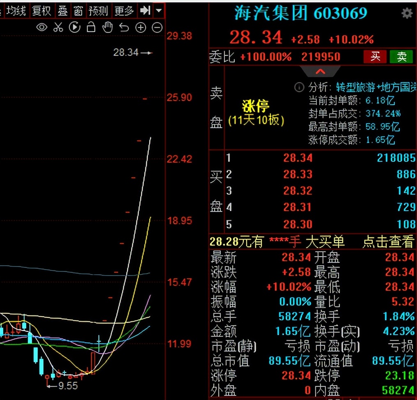Screen dimensions: 417x400
Task: Click the undo arrow icon
Action: click(x=124, y=28)
